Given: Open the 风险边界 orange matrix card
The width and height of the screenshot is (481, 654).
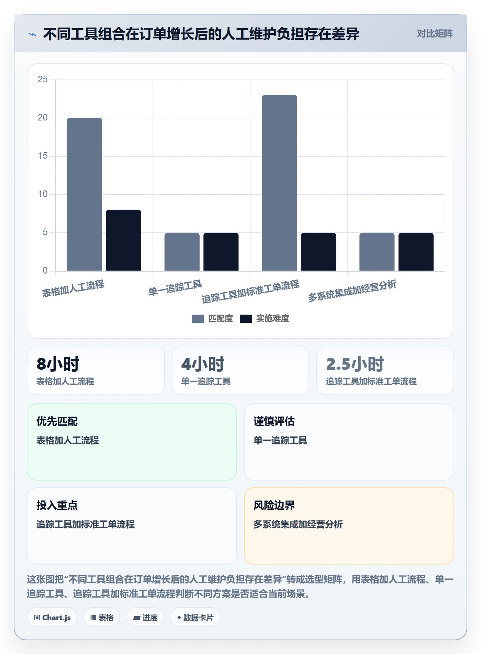Looking at the screenshot, I should [349, 526].
